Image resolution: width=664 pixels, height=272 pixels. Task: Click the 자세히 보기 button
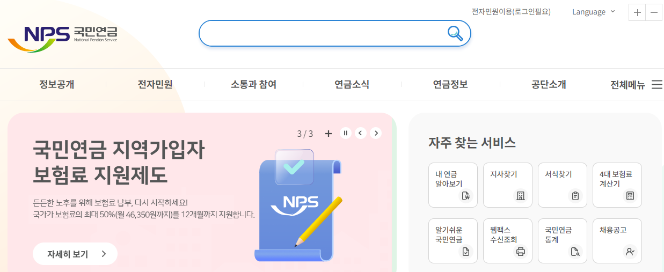[75, 254]
